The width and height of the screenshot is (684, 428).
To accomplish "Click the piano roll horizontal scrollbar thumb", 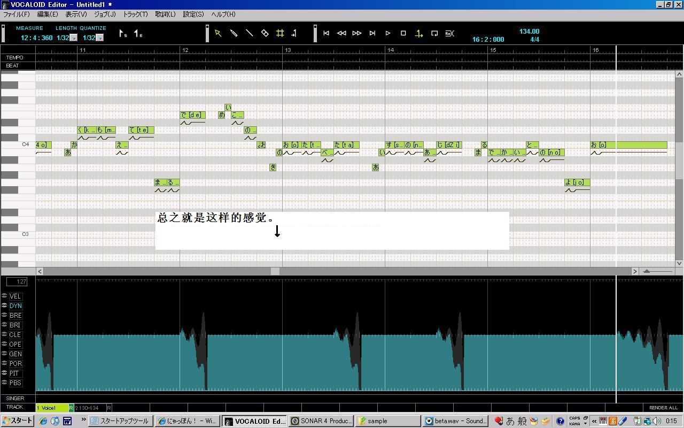I will point(275,271).
